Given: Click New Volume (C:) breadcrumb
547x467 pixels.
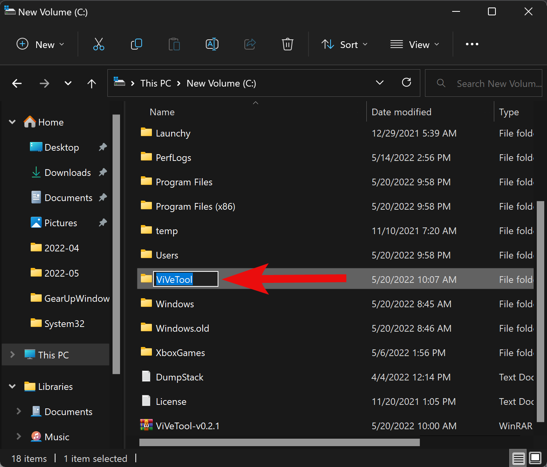Looking at the screenshot, I should (221, 83).
